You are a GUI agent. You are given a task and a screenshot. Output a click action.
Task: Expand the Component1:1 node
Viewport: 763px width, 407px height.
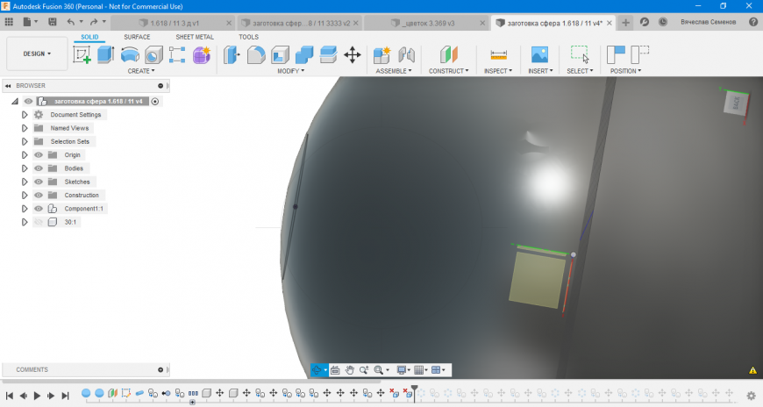(25, 209)
